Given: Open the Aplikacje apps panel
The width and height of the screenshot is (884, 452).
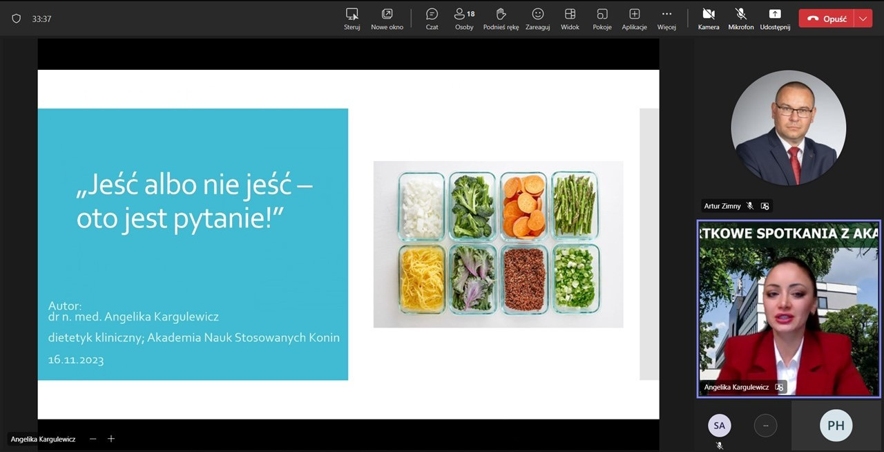Looking at the screenshot, I should 634,19.
